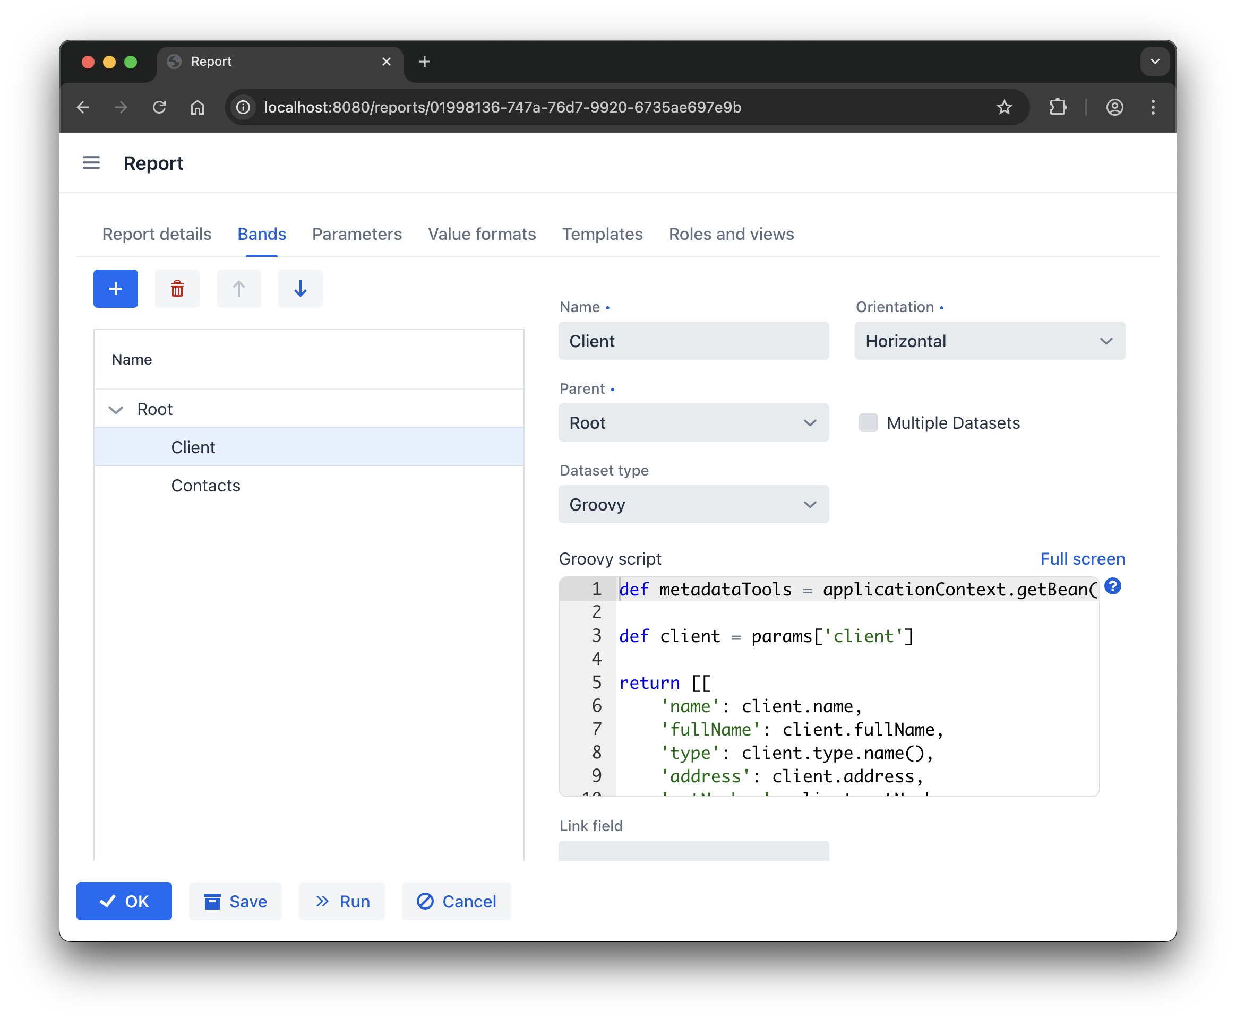Select the Root band

(154, 409)
